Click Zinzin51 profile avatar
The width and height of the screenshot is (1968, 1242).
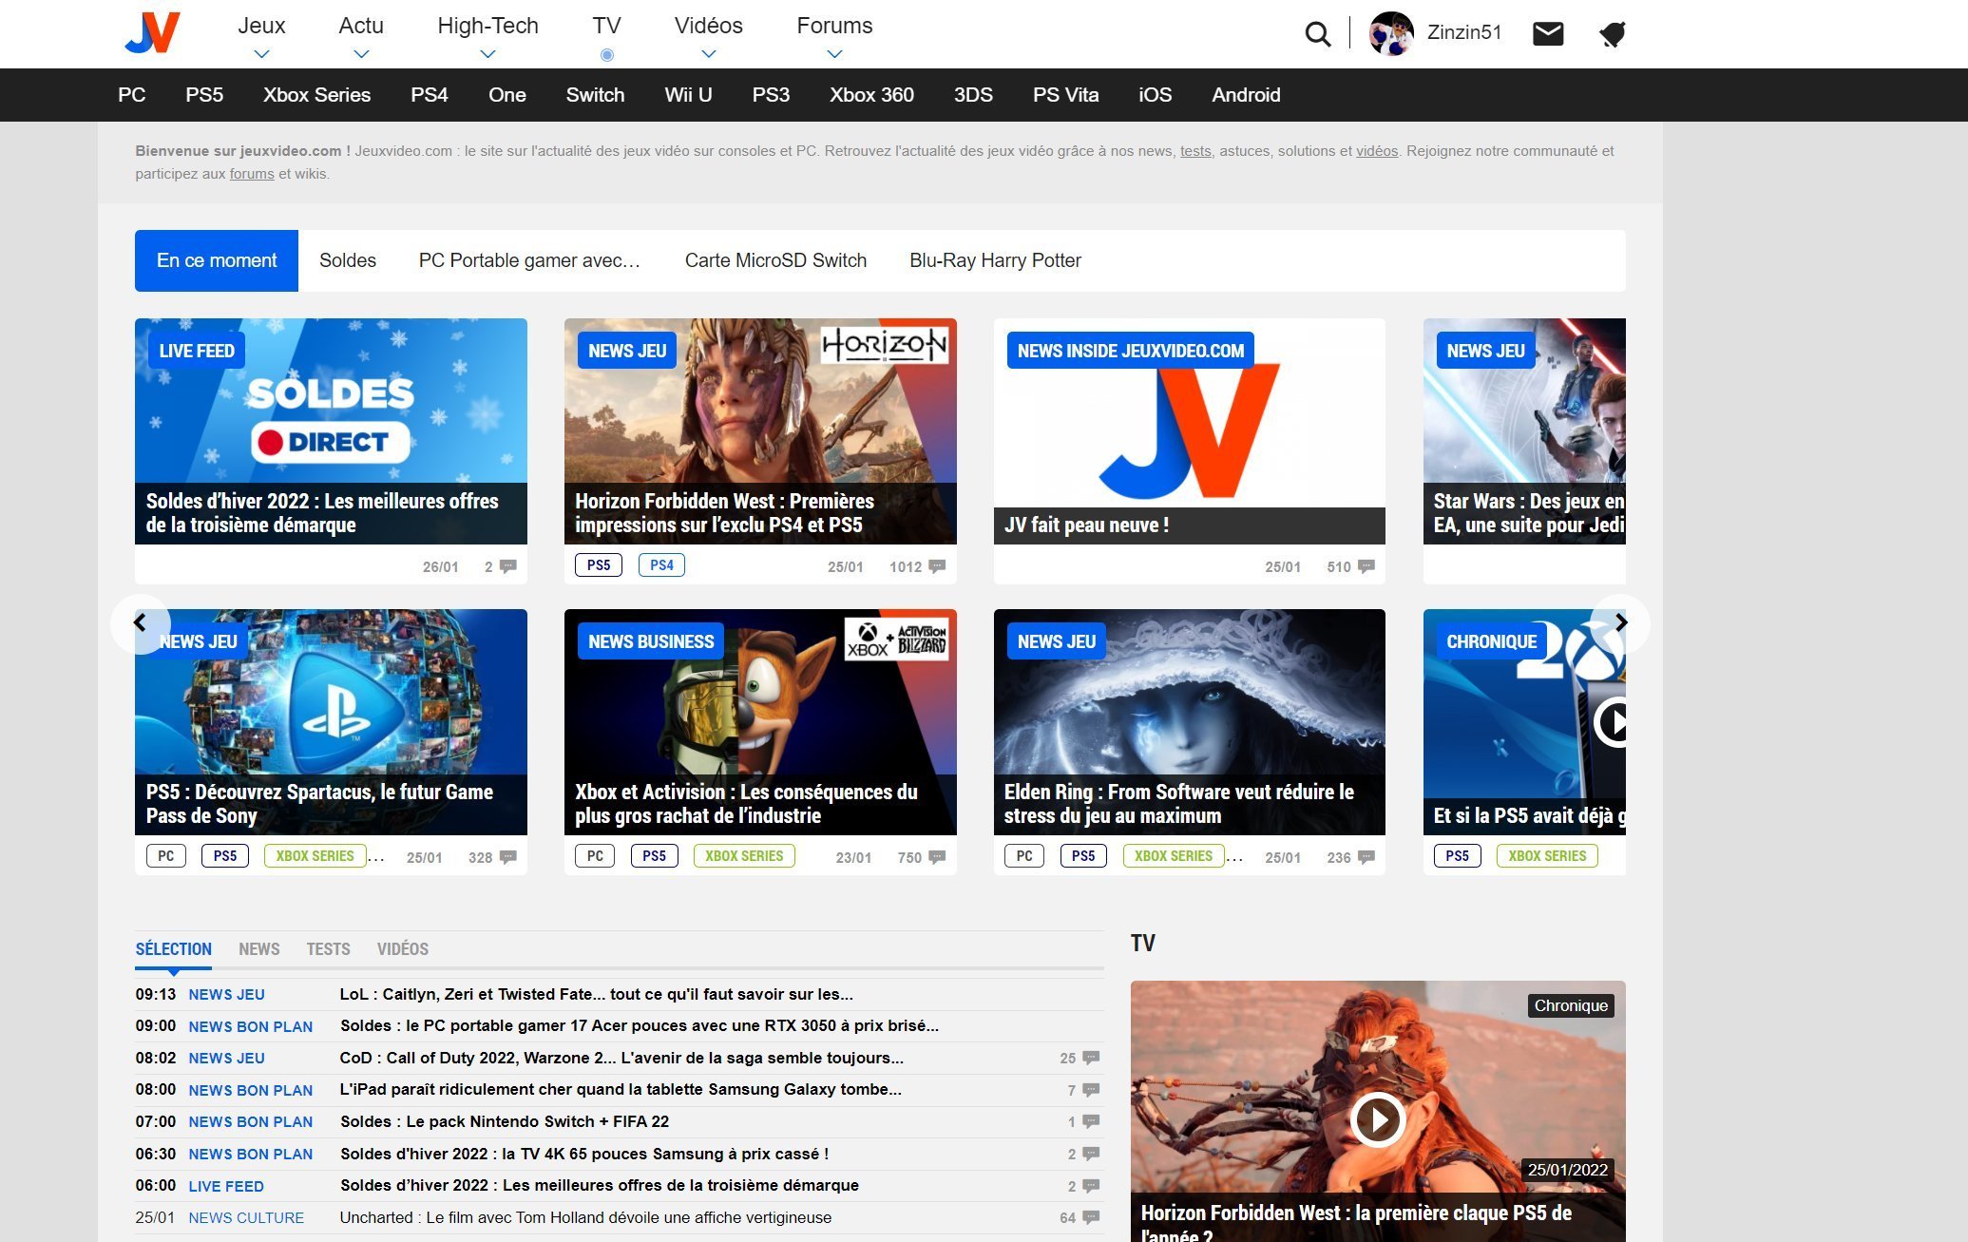[x=1391, y=33]
